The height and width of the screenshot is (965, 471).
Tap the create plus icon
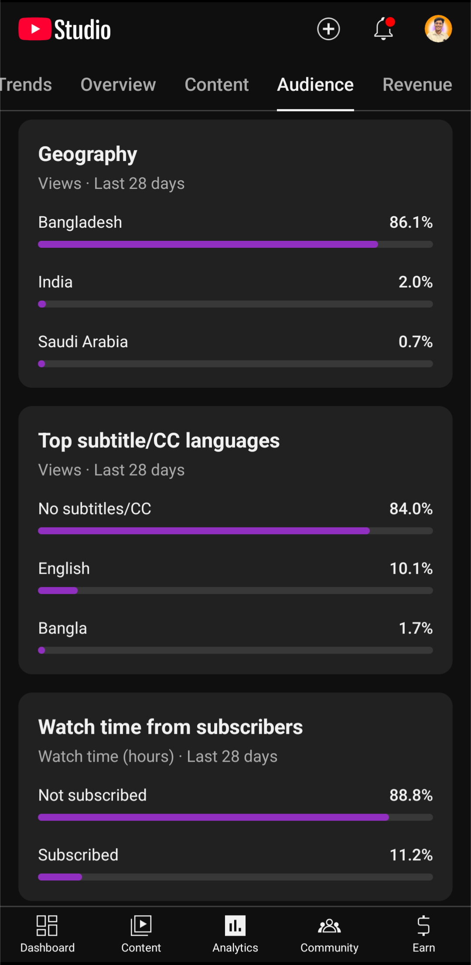(328, 29)
